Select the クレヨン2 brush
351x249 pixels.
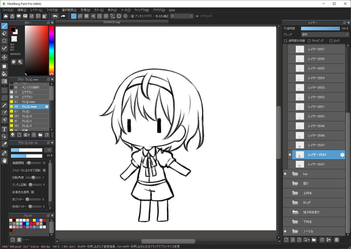pyautogui.click(x=29, y=121)
